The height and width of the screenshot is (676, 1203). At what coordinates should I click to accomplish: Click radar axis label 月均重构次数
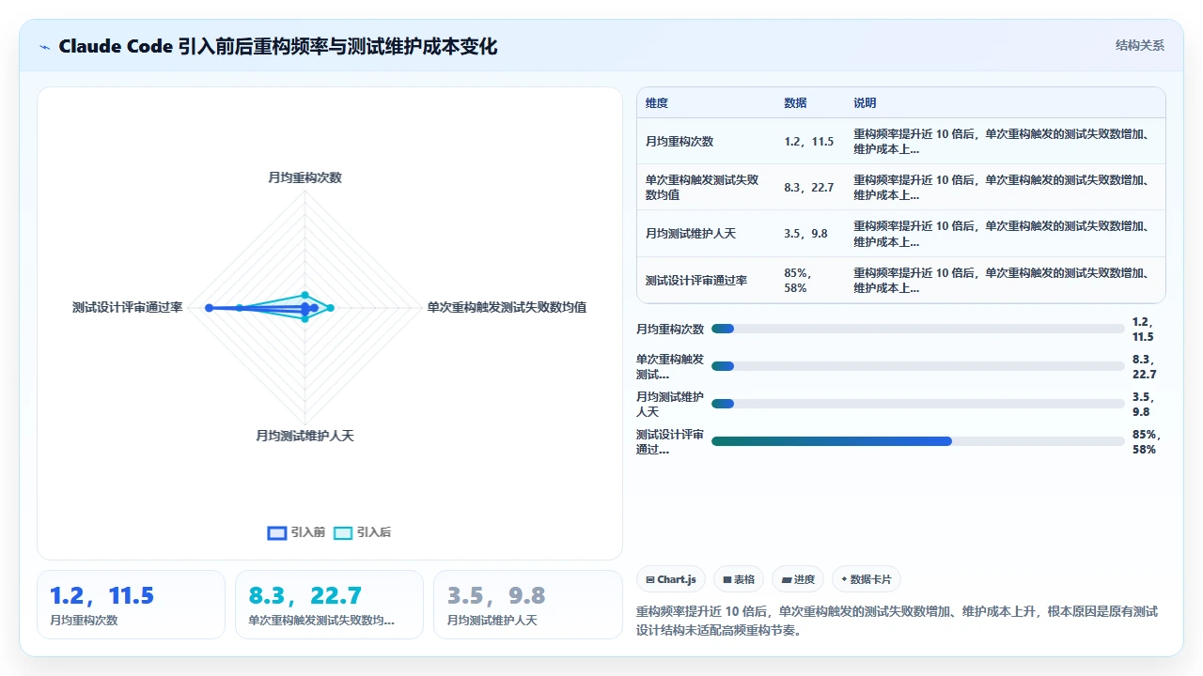tap(305, 177)
